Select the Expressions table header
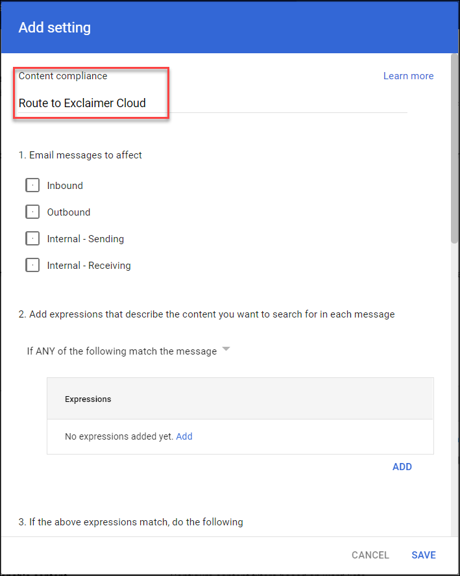Screen dimensions: 460x576 pos(88,399)
